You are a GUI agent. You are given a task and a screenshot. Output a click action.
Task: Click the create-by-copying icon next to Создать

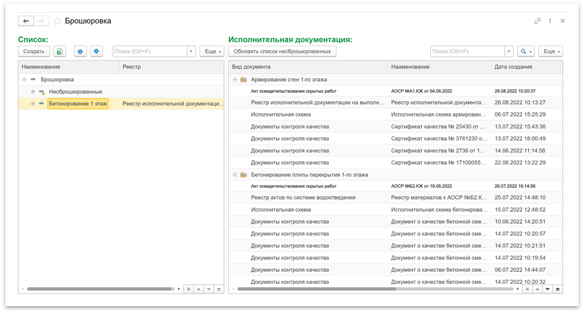[60, 51]
